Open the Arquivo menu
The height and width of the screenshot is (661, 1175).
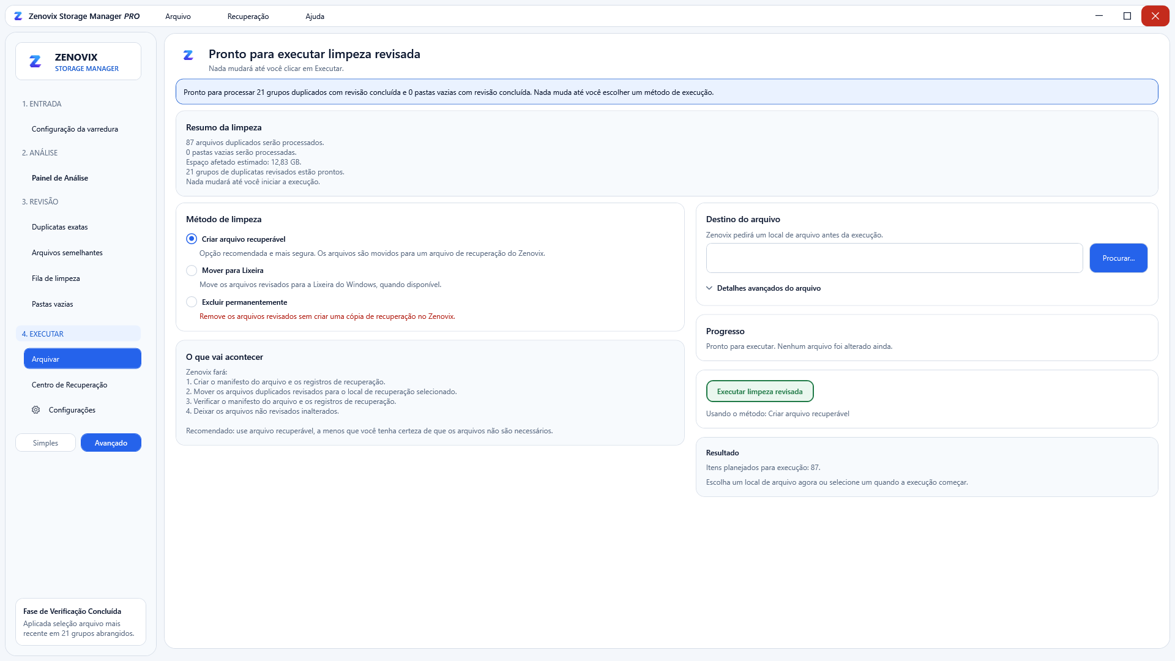178,17
